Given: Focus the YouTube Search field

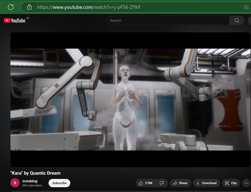Looking at the screenshot, I should (x=168, y=20).
